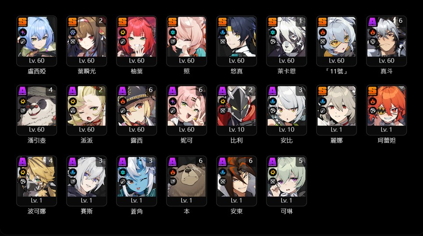Image resolution: width=423 pixels, height=236 pixels.
Task: Click the fire element icon on 本's card
Action: click(x=173, y=172)
